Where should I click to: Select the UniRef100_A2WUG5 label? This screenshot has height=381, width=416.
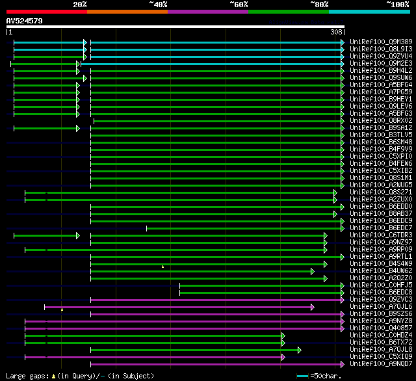(x=381, y=185)
